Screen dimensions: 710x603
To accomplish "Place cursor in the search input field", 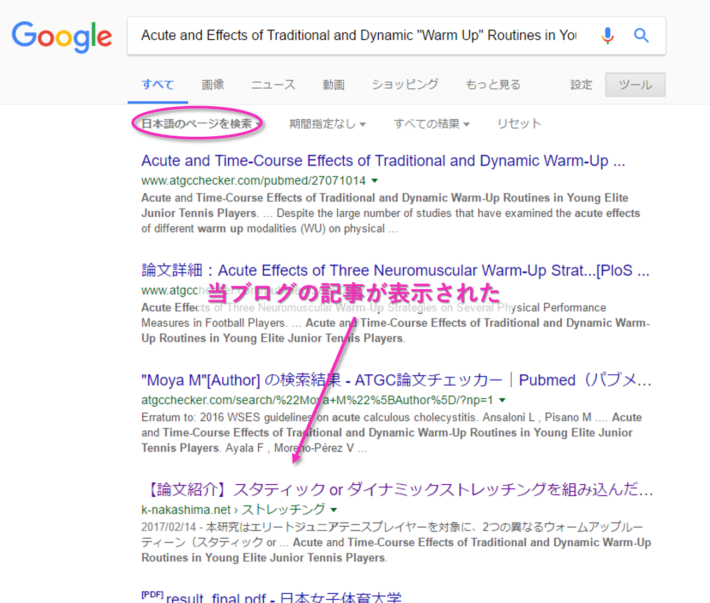I will pyautogui.click(x=354, y=35).
